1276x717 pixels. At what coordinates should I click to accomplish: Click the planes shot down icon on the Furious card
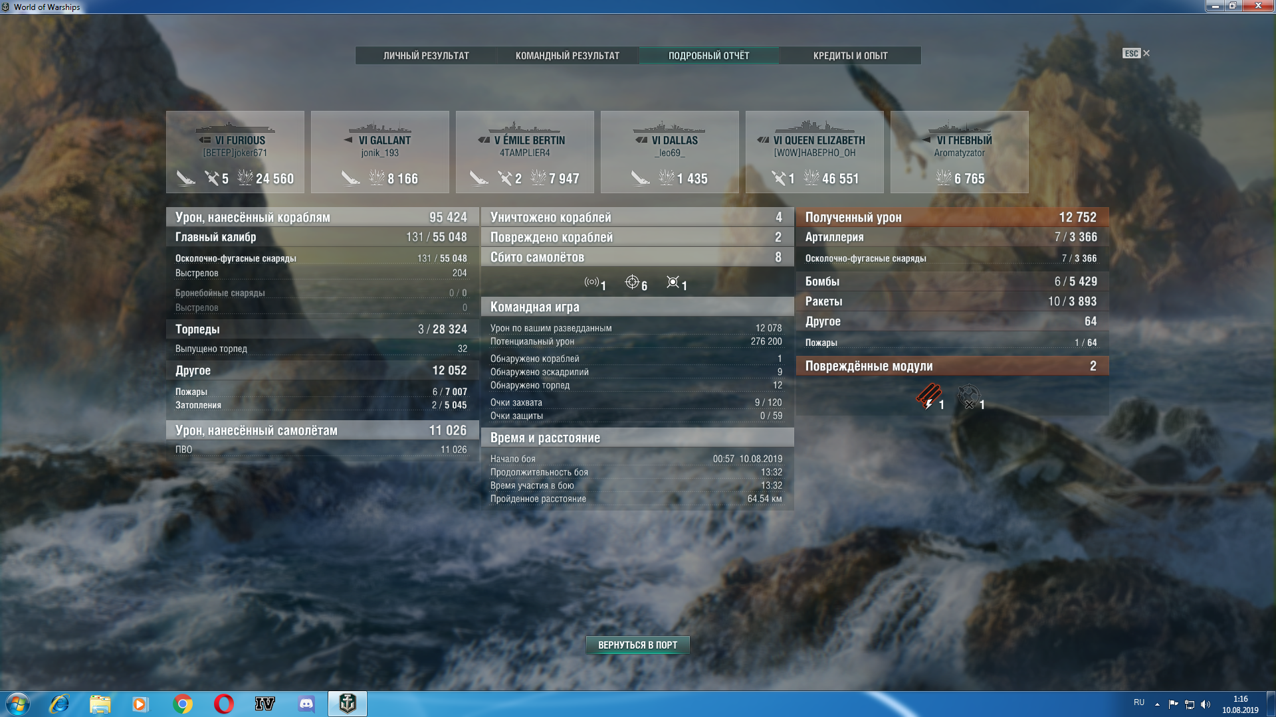click(212, 178)
